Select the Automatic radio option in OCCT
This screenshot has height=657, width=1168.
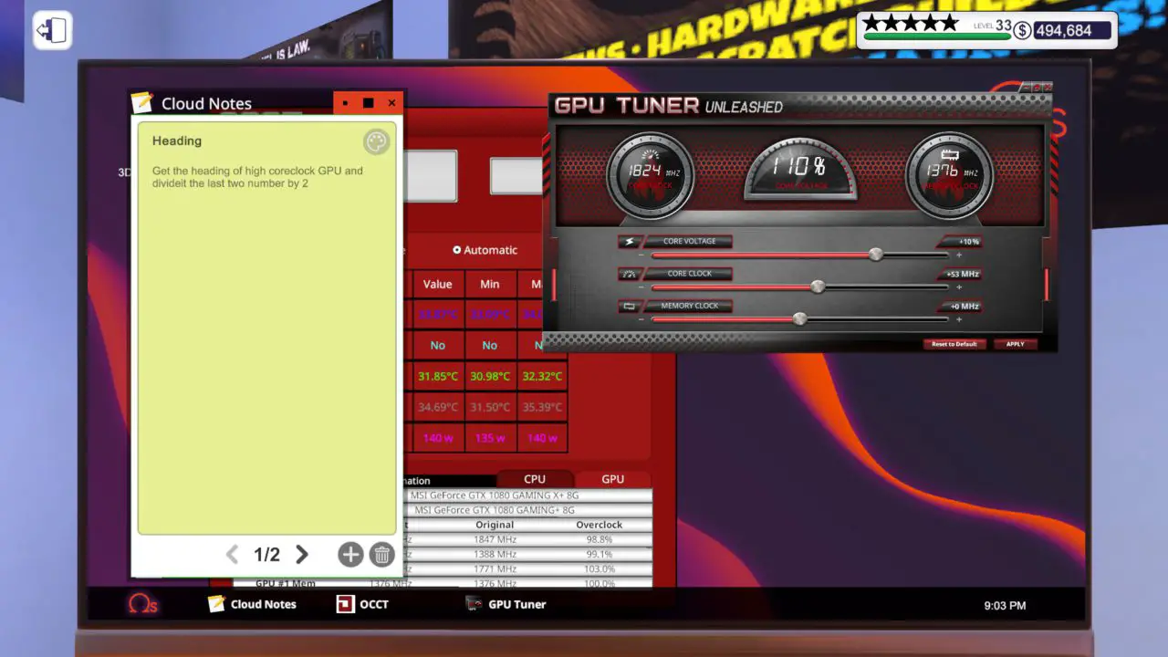pyautogui.click(x=485, y=250)
